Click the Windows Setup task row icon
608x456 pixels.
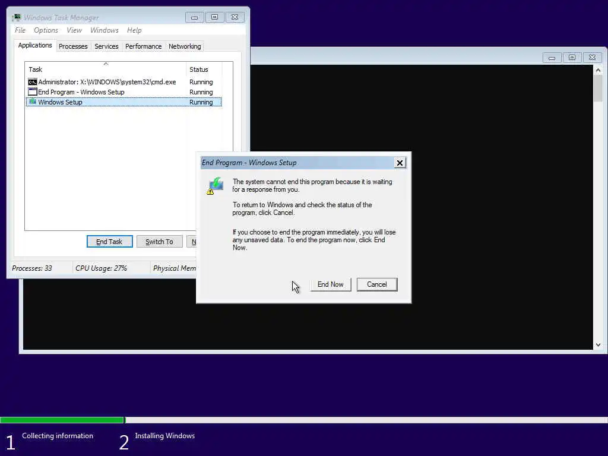(x=33, y=102)
